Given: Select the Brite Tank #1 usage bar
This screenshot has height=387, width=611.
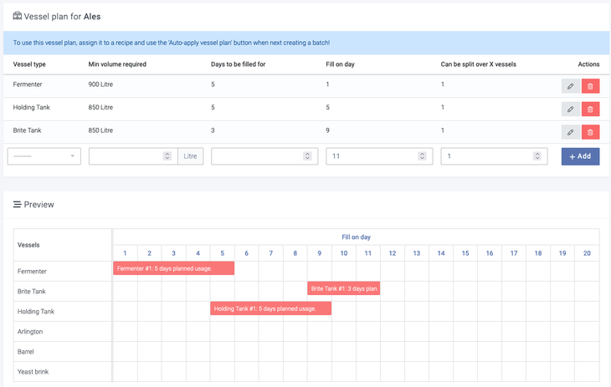Looking at the screenshot, I should coord(343,288).
